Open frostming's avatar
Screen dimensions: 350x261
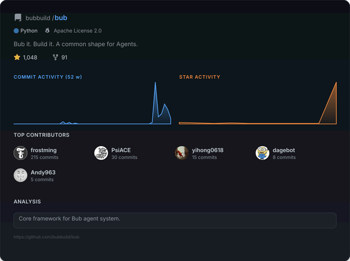[20, 153]
